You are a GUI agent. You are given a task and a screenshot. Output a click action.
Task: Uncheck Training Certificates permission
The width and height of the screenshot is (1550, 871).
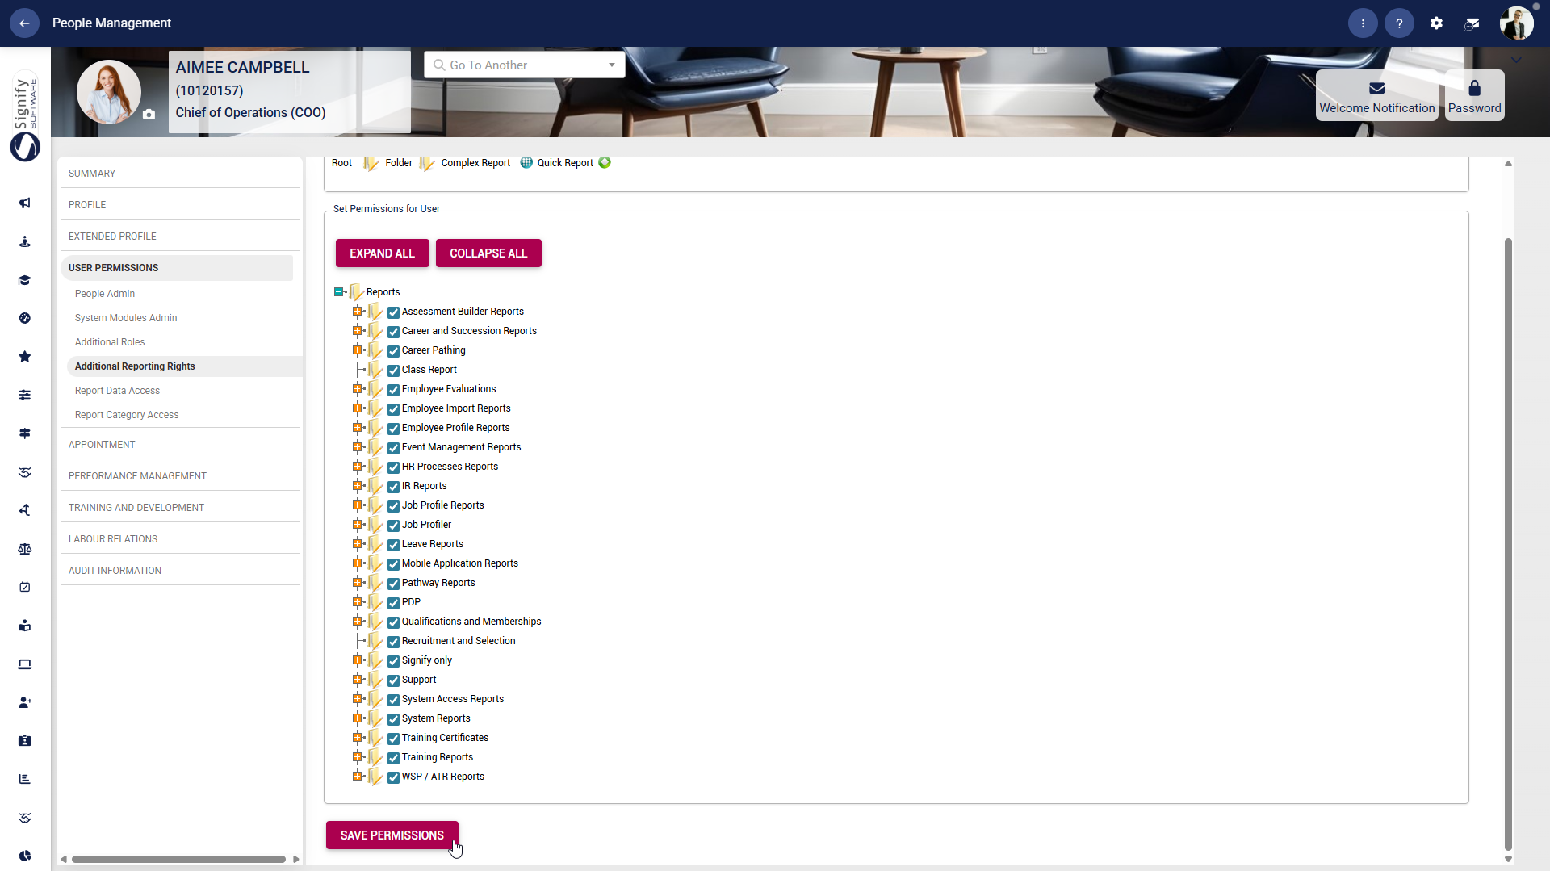(393, 738)
